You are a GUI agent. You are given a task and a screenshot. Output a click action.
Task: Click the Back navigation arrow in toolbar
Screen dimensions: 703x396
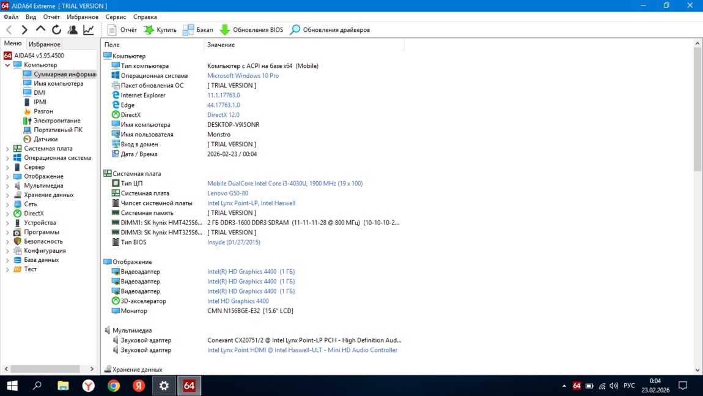tap(9, 29)
